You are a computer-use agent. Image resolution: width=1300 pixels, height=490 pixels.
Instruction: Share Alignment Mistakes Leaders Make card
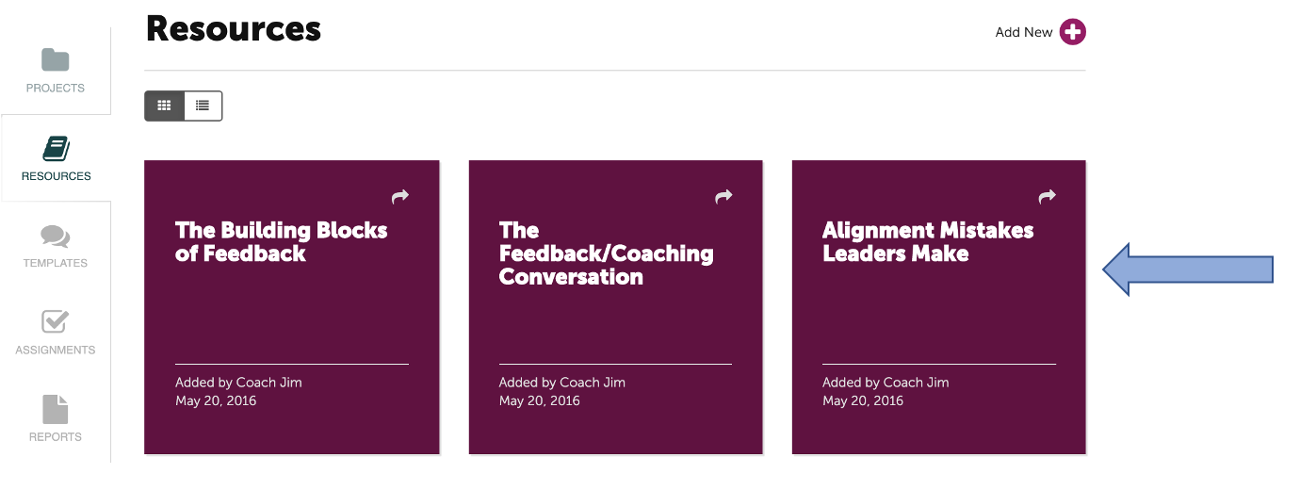pos(1047,196)
